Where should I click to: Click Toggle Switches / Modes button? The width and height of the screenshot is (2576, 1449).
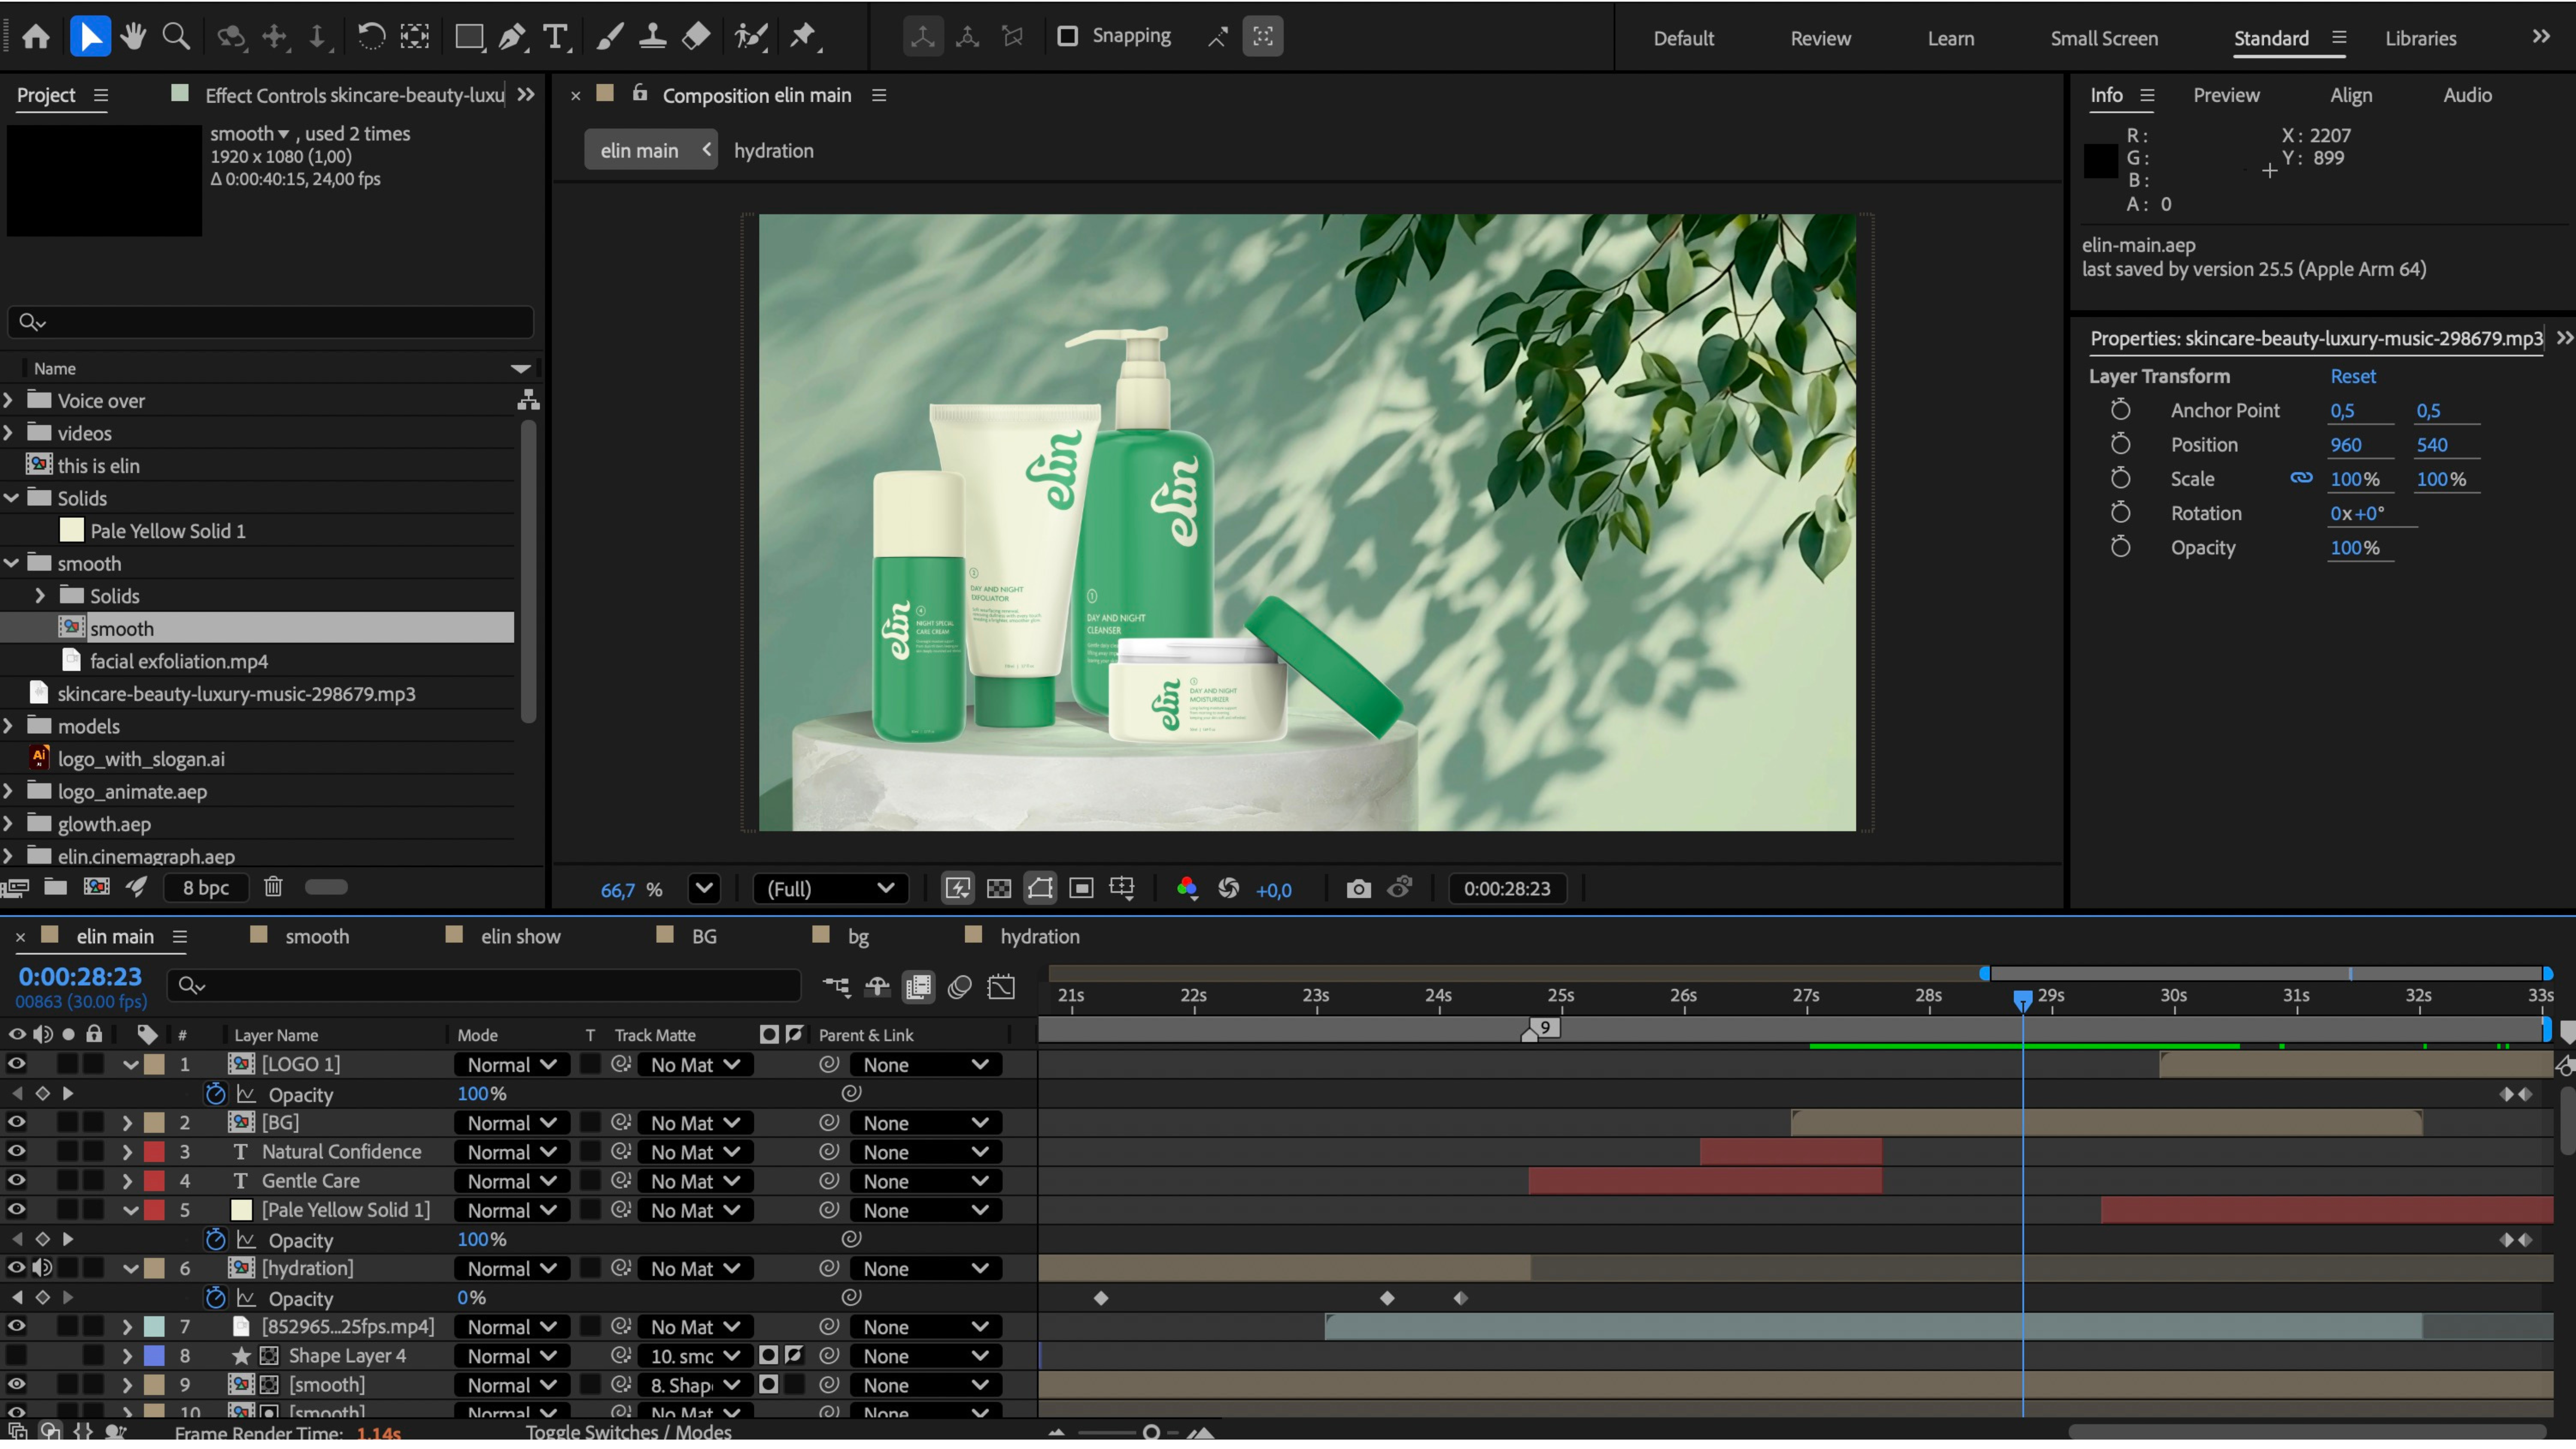coord(628,1432)
